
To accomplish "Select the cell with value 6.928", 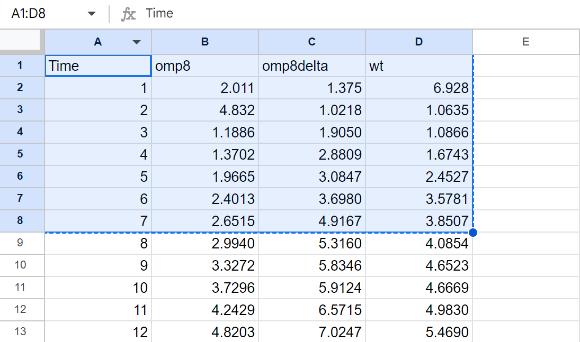I will [418, 88].
